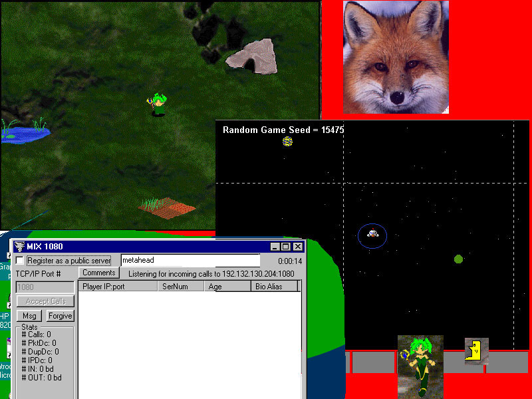Sort by the SerNum column header
532x399 pixels.
point(181,287)
